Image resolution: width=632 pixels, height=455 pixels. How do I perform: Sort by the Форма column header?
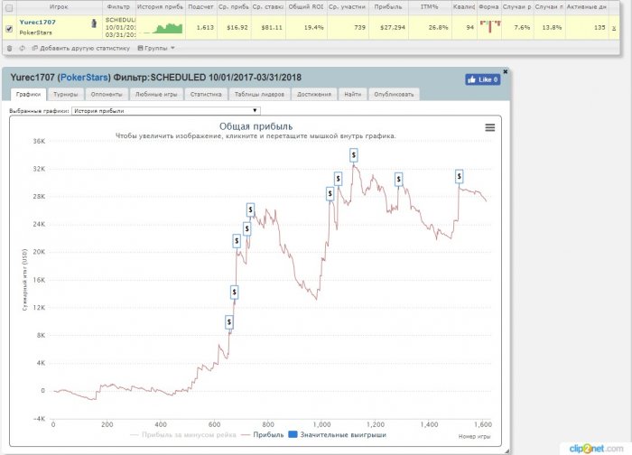click(488, 7)
